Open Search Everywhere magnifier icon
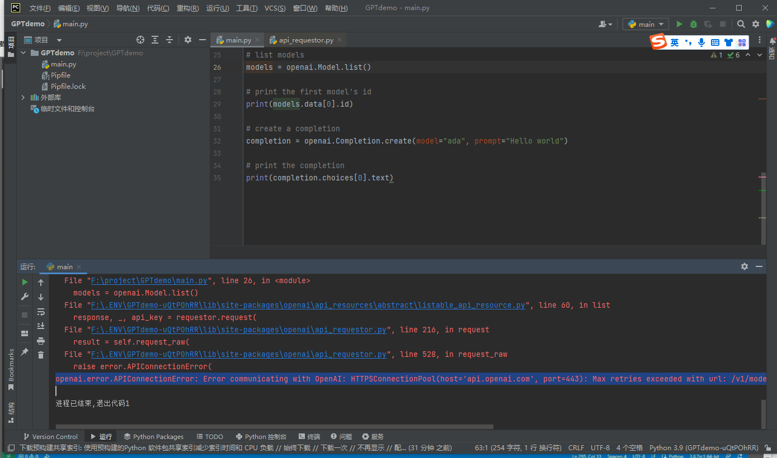Image resolution: width=777 pixels, height=458 pixels. click(x=741, y=24)
